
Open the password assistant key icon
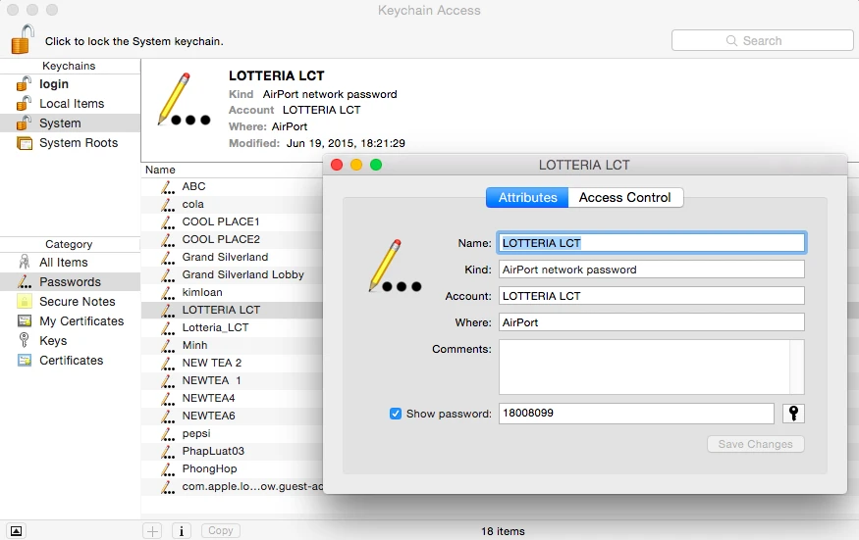793,414
